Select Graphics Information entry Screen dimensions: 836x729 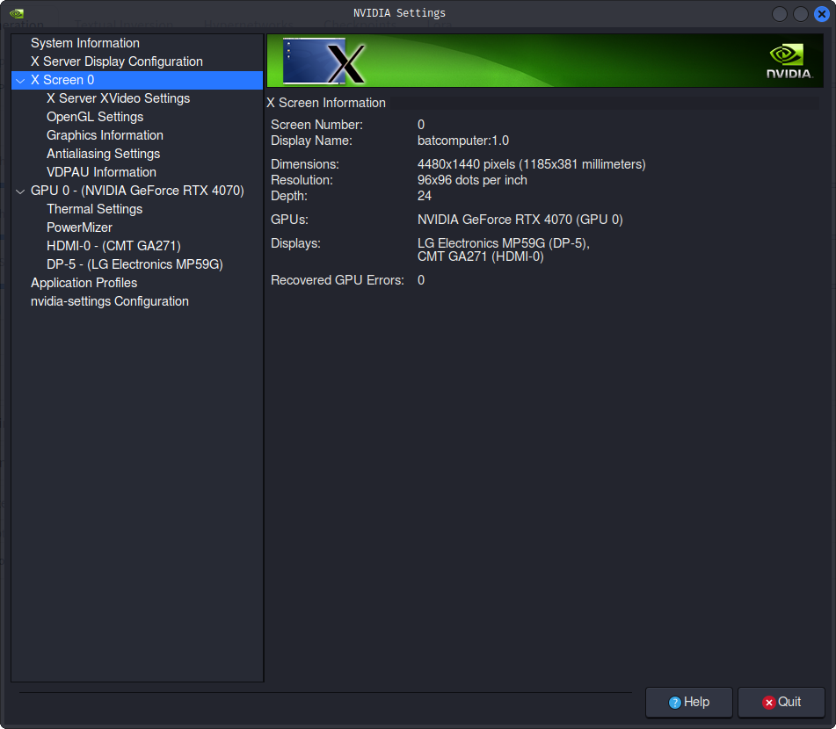(x=105, y=135)
